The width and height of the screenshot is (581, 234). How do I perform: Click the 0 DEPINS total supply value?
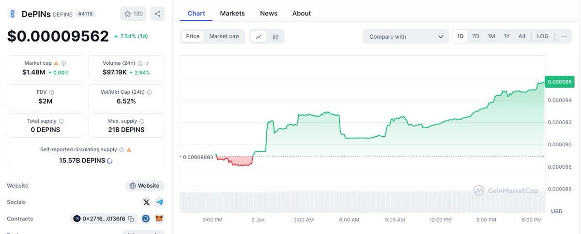(x=46, y=130)
